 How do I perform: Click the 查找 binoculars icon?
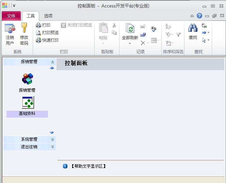[x=193, y=28]
